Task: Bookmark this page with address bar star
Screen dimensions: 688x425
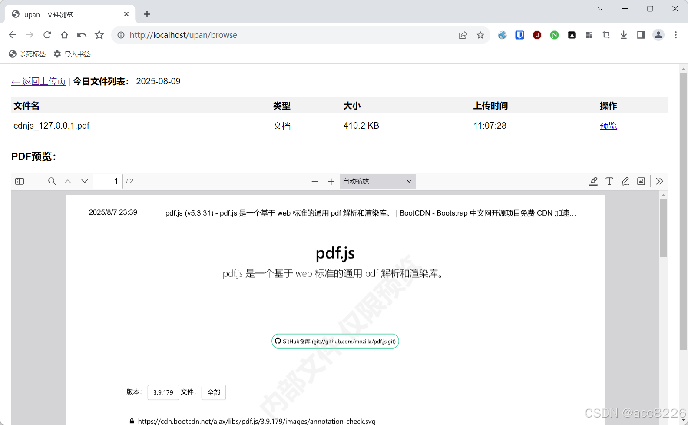Action: coord(480,35)
